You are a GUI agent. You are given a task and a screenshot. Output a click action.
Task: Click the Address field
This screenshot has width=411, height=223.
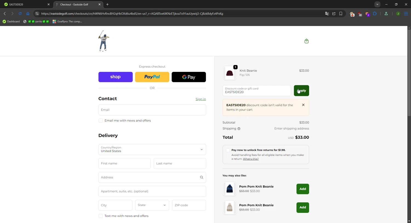click(x=152, y=177)
